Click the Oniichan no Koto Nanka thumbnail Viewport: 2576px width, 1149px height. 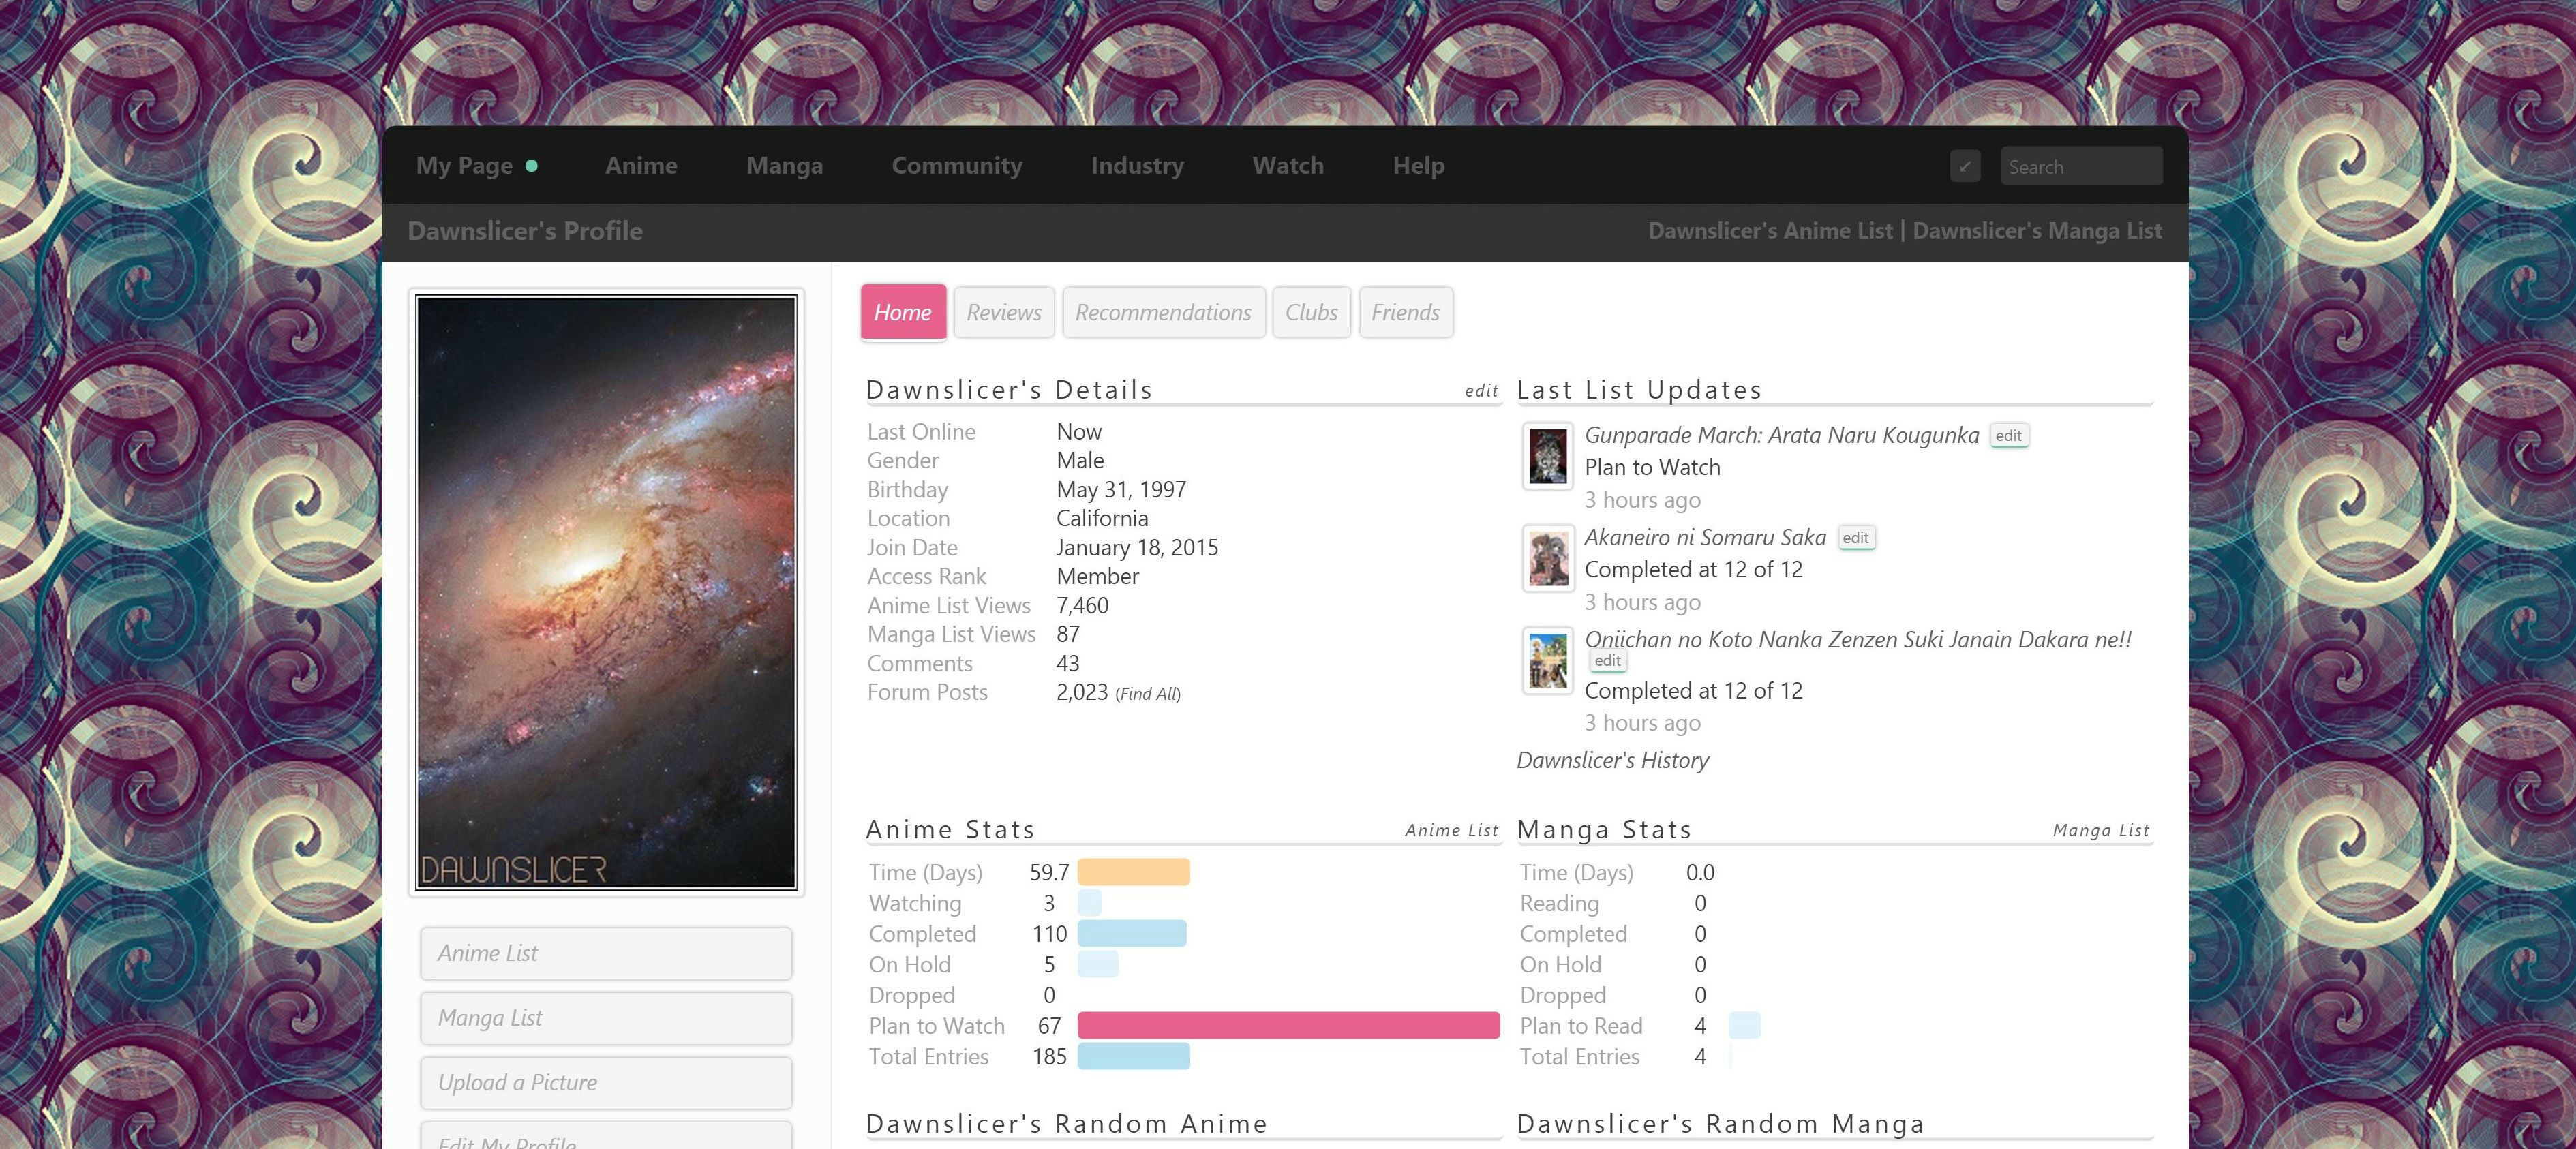1547,660
